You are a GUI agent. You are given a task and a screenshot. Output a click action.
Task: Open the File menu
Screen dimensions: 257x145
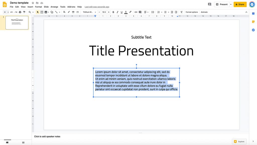[x=12, y=7]
